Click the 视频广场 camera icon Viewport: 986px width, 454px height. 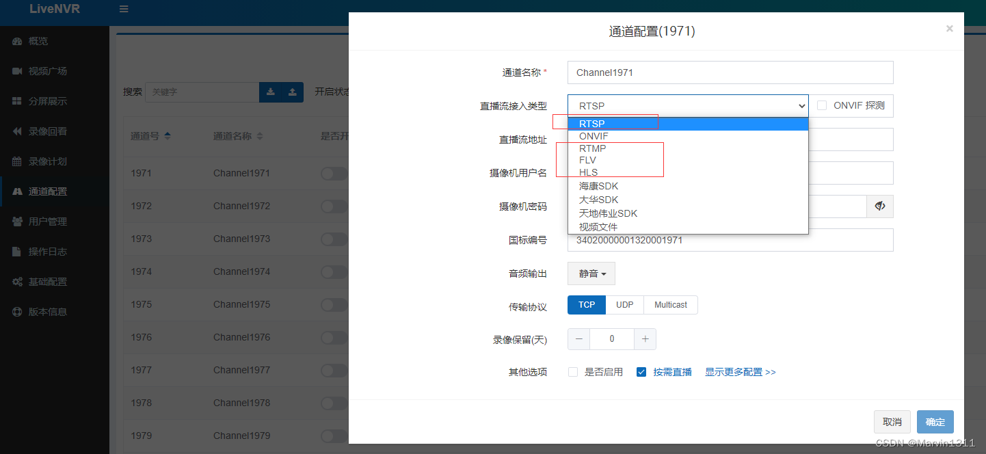17,71
